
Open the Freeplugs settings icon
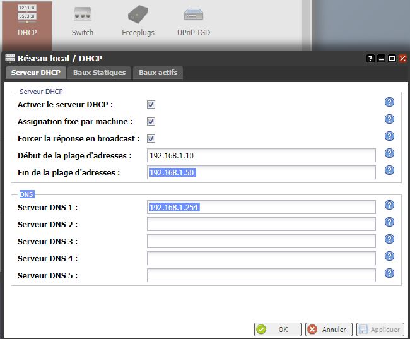(138, 21)
